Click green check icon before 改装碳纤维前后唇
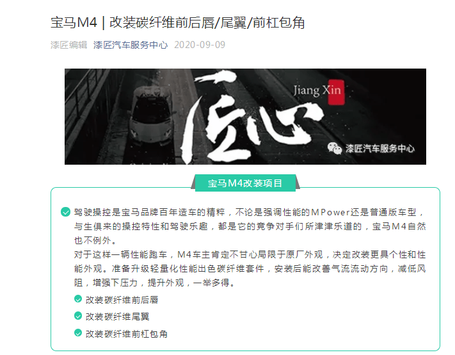 [x=78, y=299]
